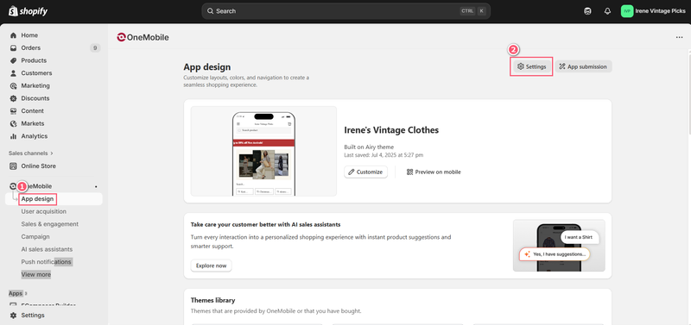
Task: Open Sales & engagement page
Action: [x=50, y=224]
